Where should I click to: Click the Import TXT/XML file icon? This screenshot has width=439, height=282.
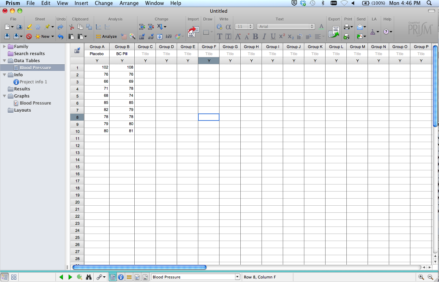(193, 32)
